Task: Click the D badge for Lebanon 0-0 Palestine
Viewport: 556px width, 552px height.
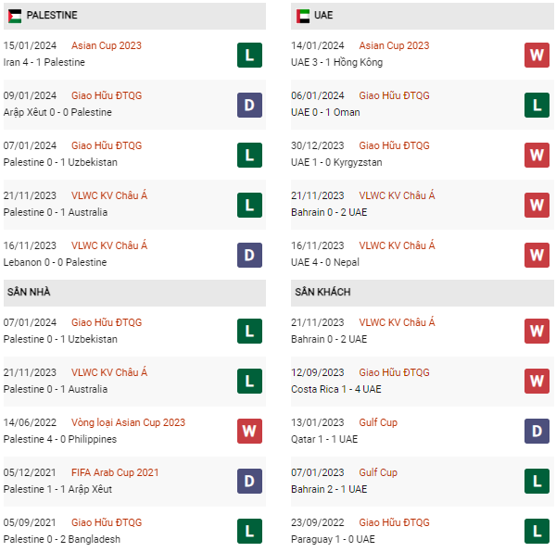Action: pos(249,255)
